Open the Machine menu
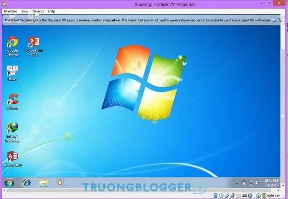Image resolution: width=288 pixels, height=199 pixels. 11,11
